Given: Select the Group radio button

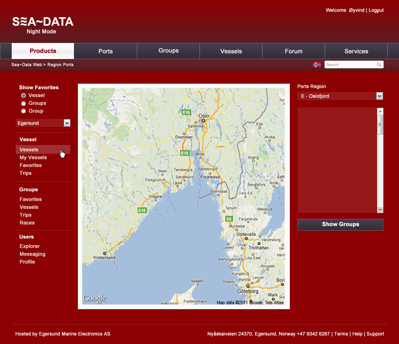Looking at the screenshot, I should (23, 111).
